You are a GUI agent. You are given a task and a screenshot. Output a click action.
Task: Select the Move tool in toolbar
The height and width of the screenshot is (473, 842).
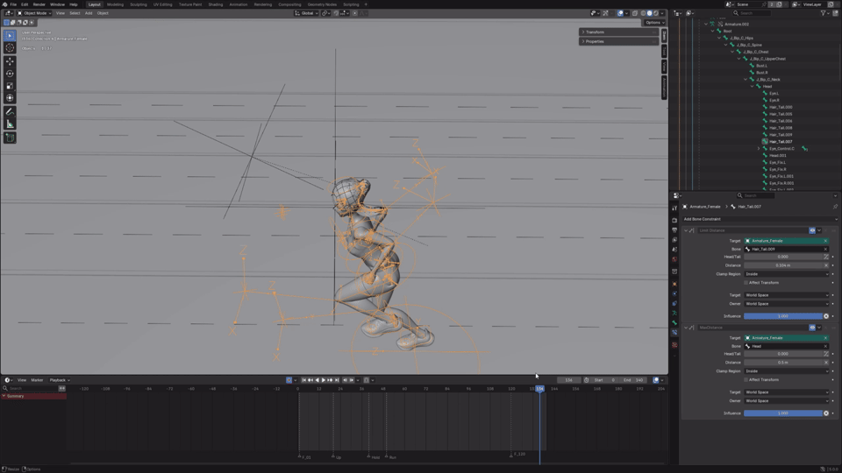pyautogui.click(x=10, y=61)
